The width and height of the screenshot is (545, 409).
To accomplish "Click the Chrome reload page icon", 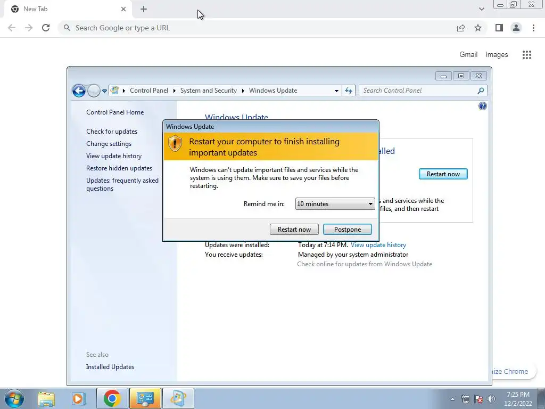I will point(46,28).
